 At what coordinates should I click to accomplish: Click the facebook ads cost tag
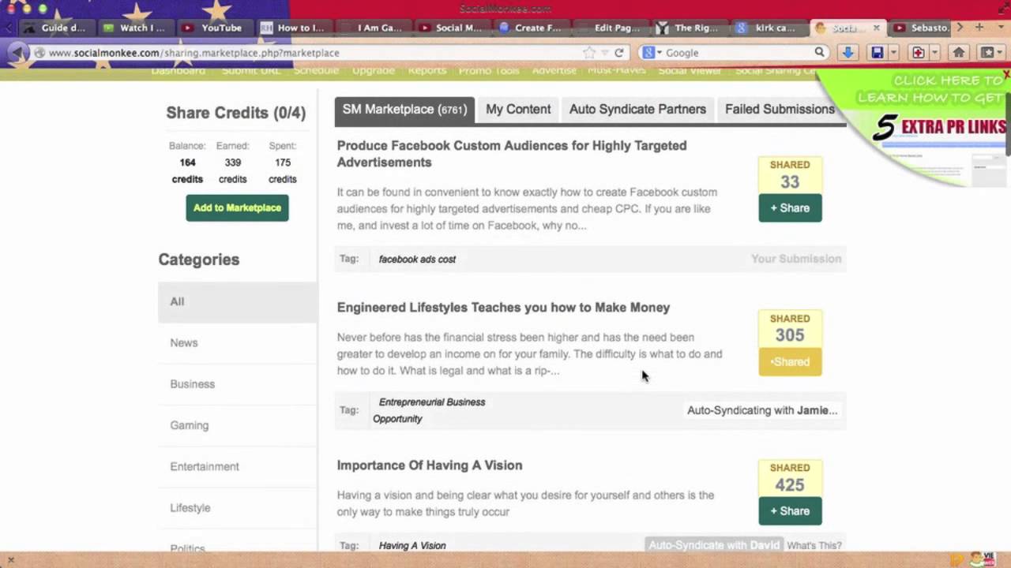[x=417, y=259]
